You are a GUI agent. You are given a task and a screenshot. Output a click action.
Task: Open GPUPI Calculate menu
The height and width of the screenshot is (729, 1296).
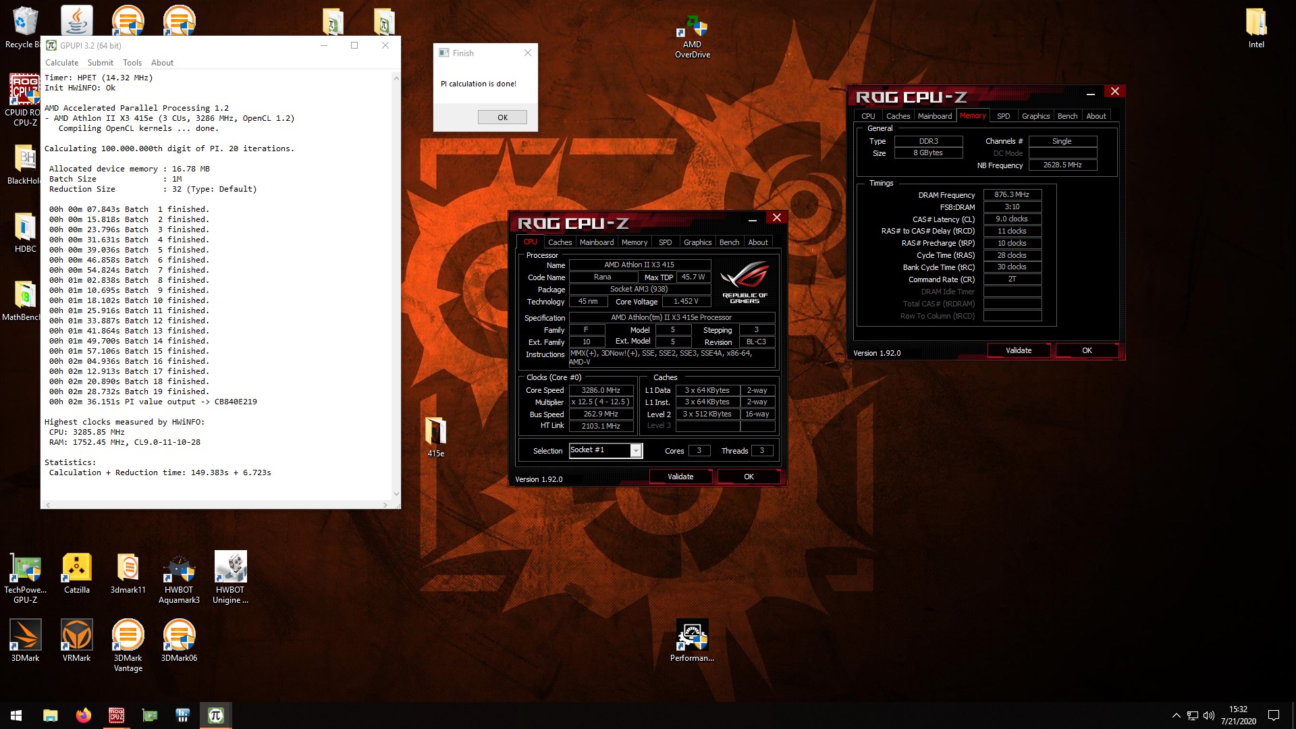[x=61, y=63]
